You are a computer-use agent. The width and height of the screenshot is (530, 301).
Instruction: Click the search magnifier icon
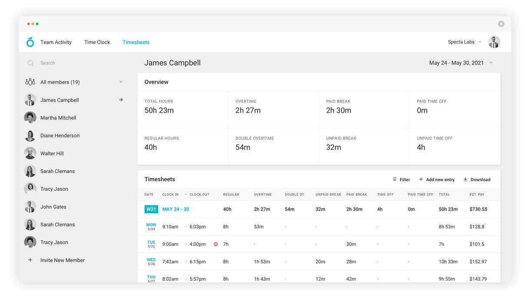tap(30, 63)
